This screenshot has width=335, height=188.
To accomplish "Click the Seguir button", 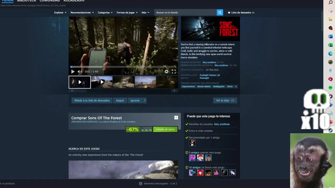I will (120, 101).
